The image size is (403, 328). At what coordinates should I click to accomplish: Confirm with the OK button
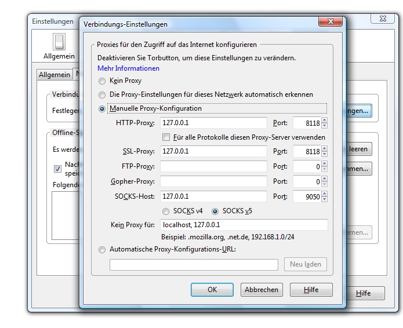click(x=212, y=290)
